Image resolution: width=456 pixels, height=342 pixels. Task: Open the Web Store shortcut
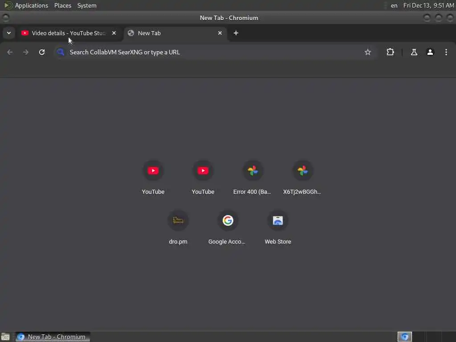278,228
